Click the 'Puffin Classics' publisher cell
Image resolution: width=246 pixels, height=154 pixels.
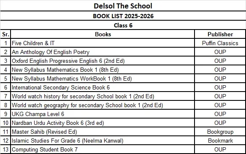click(220, 43)
